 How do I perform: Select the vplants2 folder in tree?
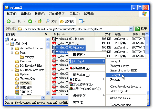[25, 83]
